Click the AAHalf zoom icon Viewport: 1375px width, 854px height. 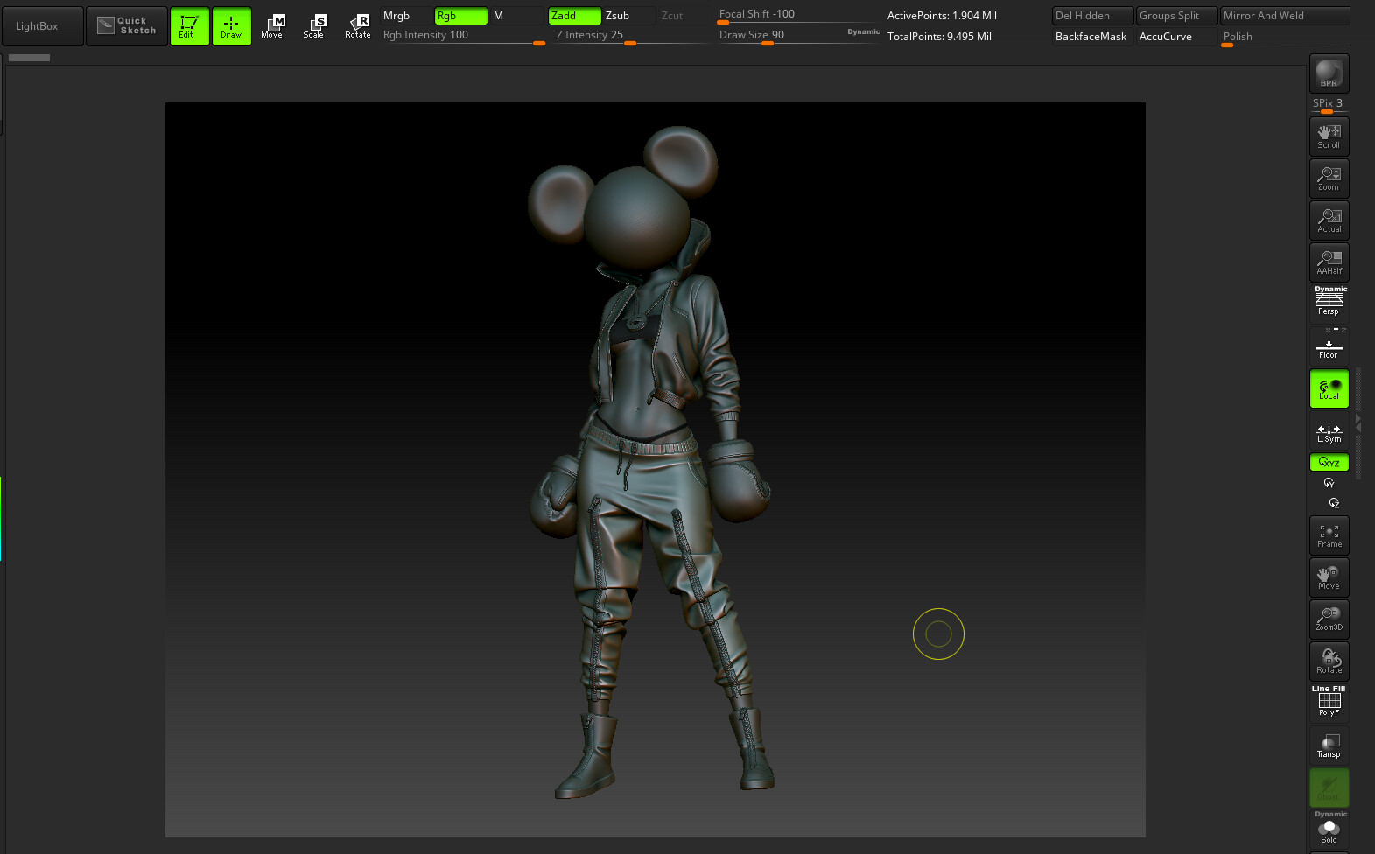click(1329, 262)
